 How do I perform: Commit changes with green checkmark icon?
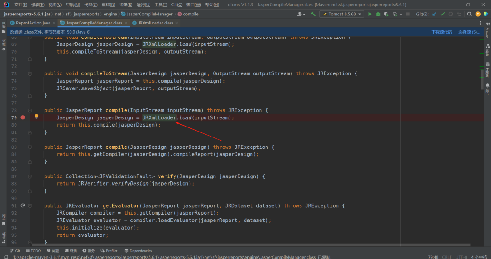point(442,14)
